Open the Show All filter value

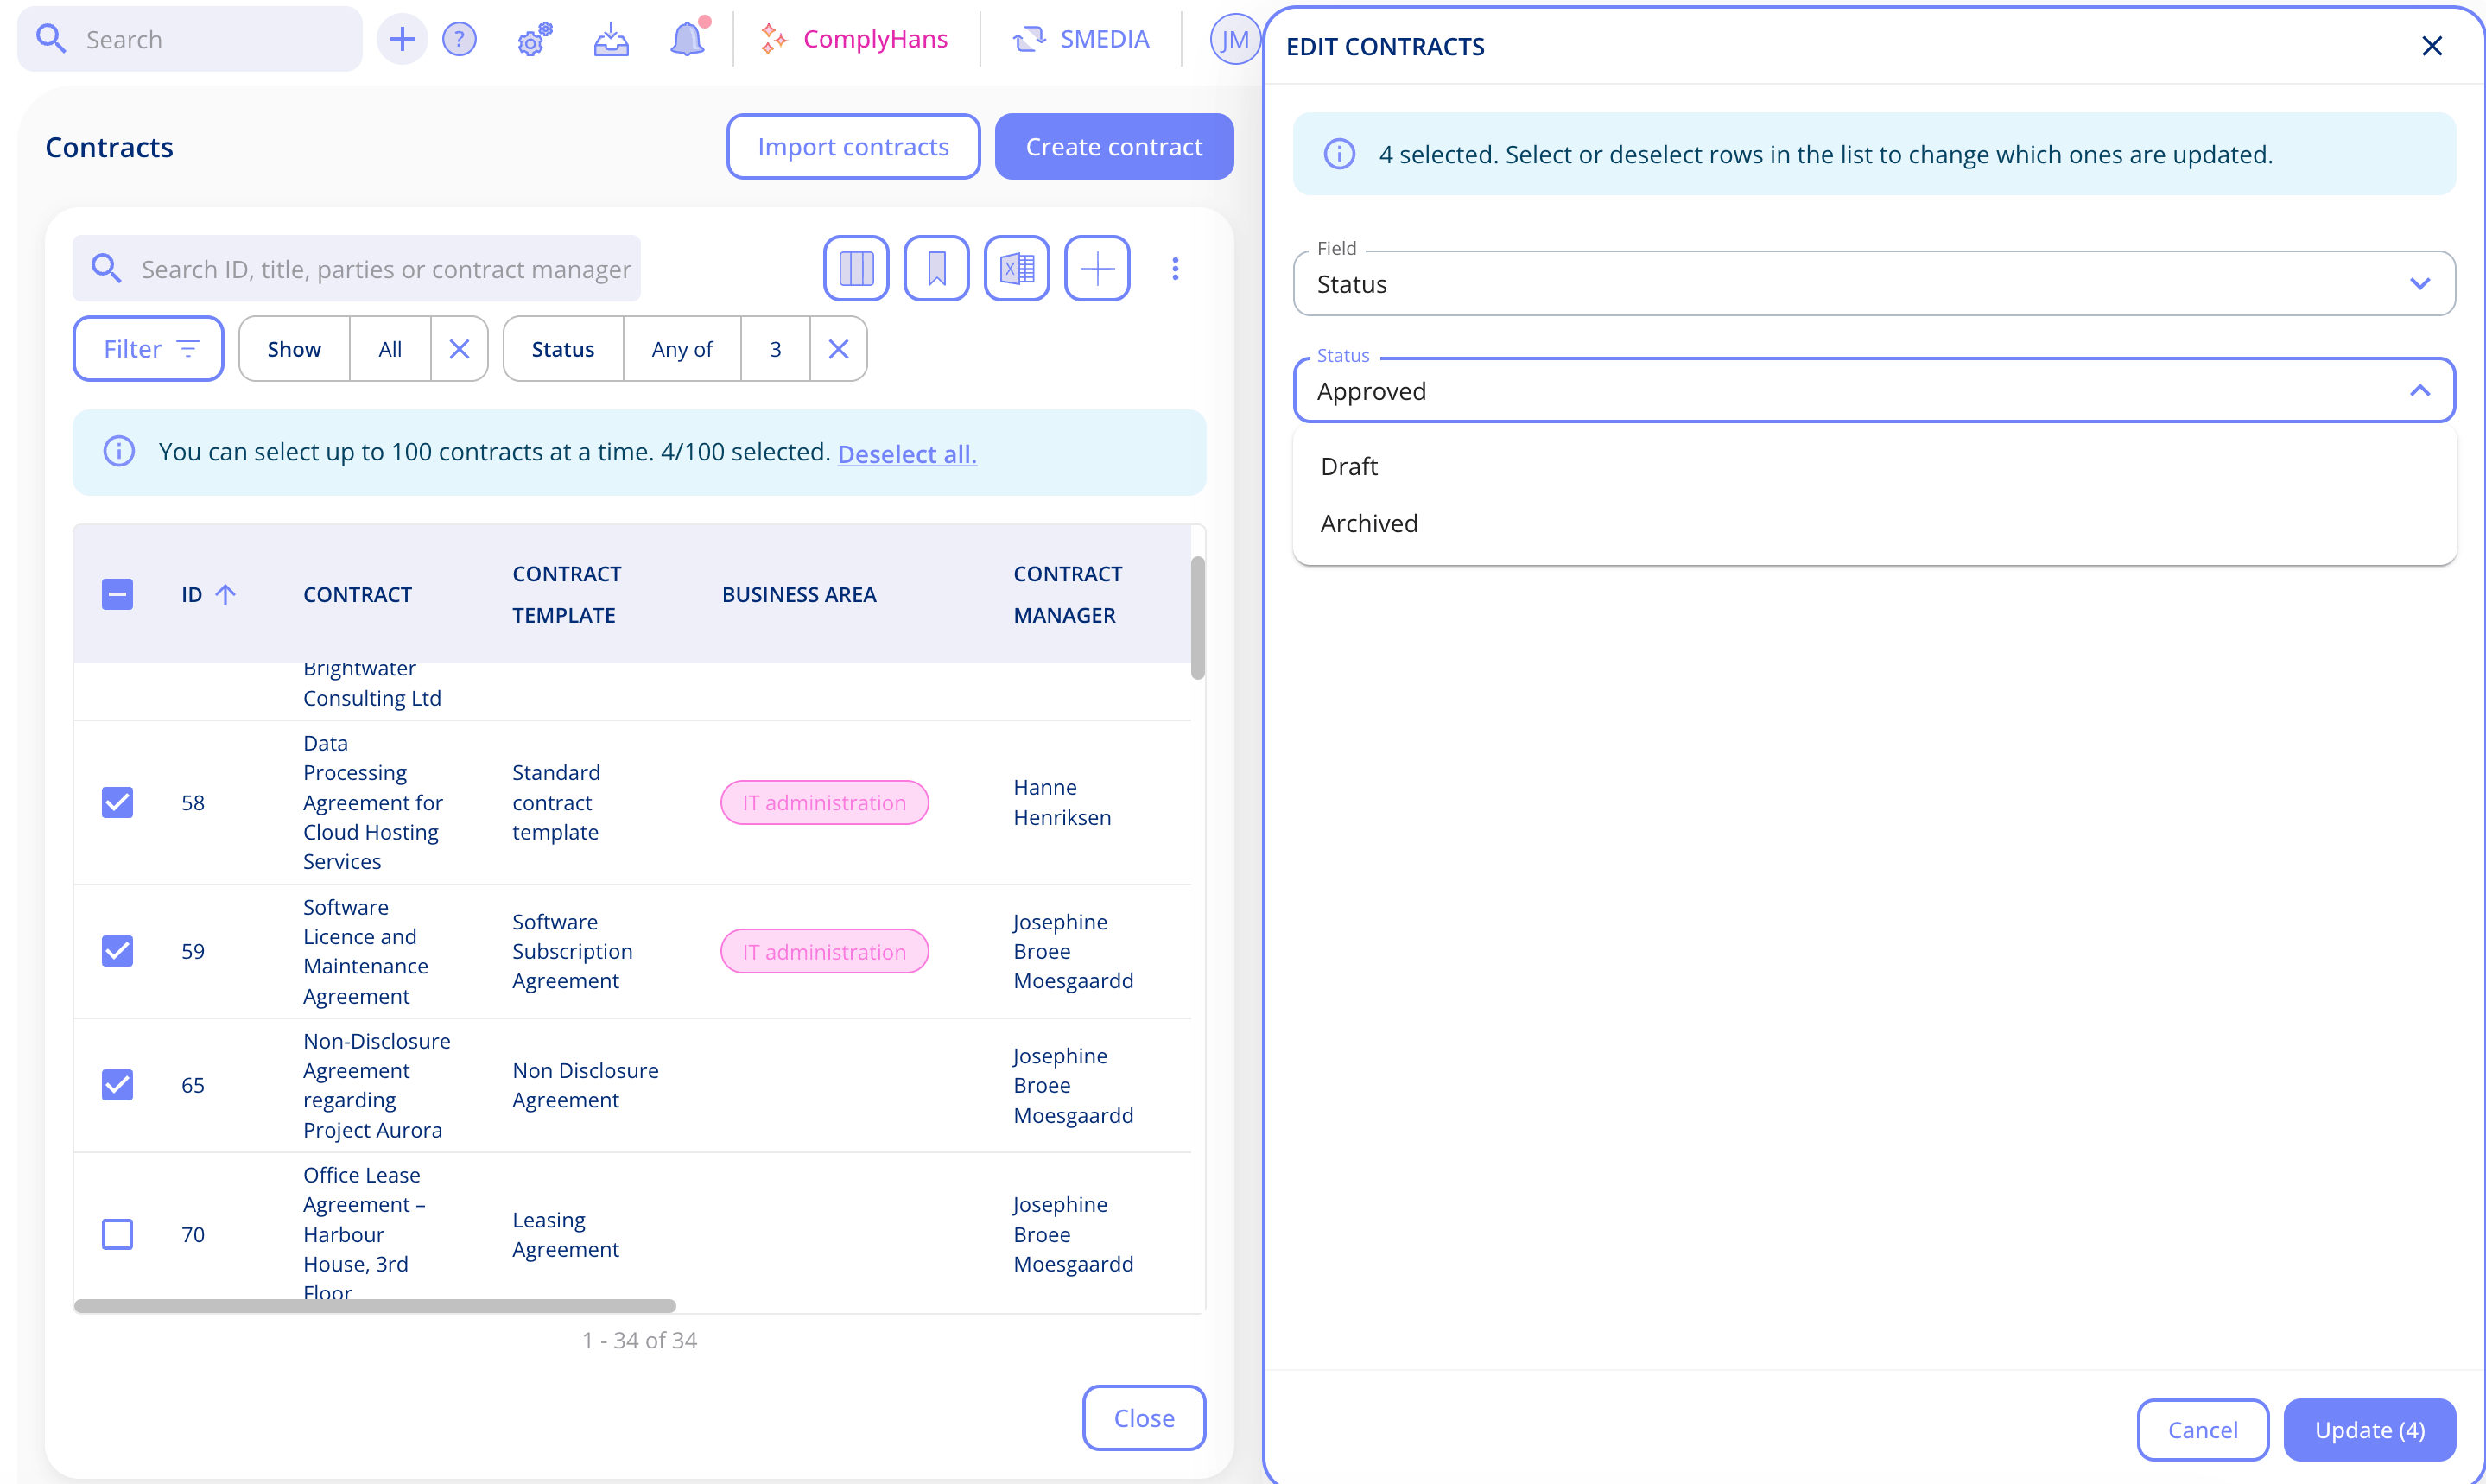390,349
